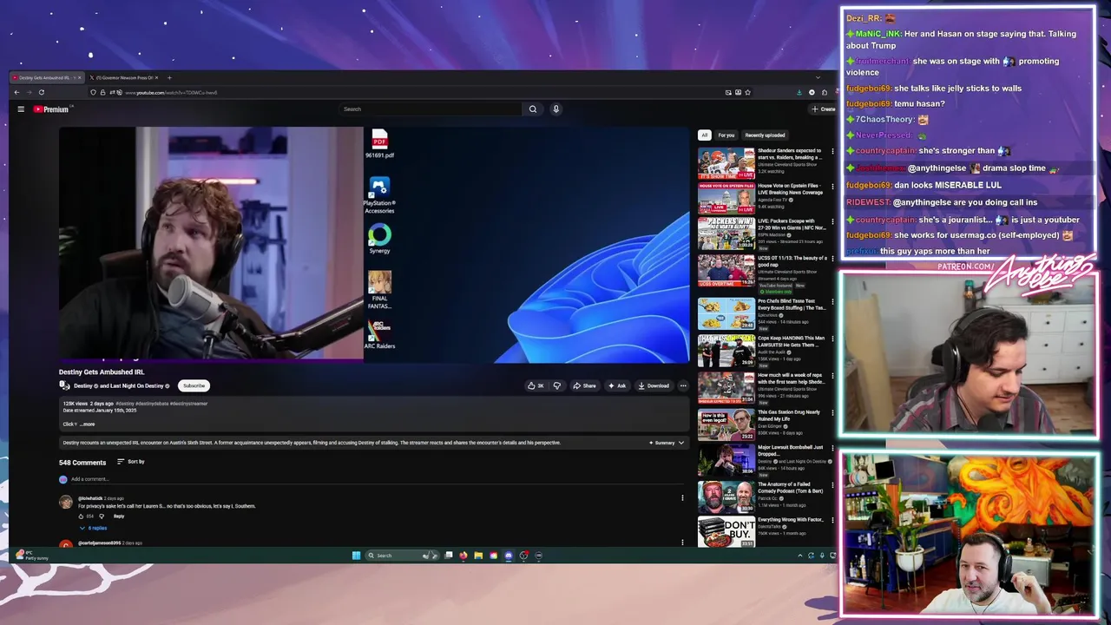Open the YouTube hamburger guide menu
Viewport: 1111px width, 625px height.
[21, 109]
